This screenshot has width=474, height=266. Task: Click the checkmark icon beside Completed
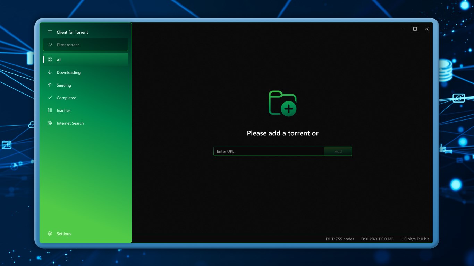click(50, 98)
